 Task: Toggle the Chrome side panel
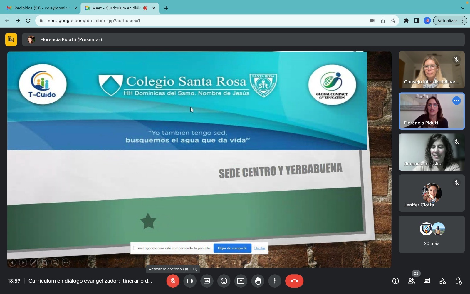[417, 21]
